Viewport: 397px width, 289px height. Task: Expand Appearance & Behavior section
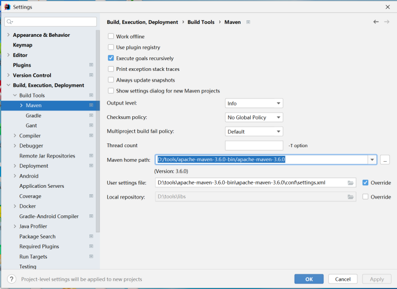[8, 35]
